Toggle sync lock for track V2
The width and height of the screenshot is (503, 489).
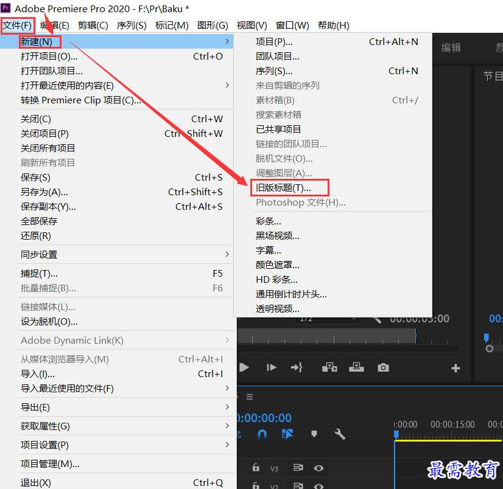(x=298, y=486)
